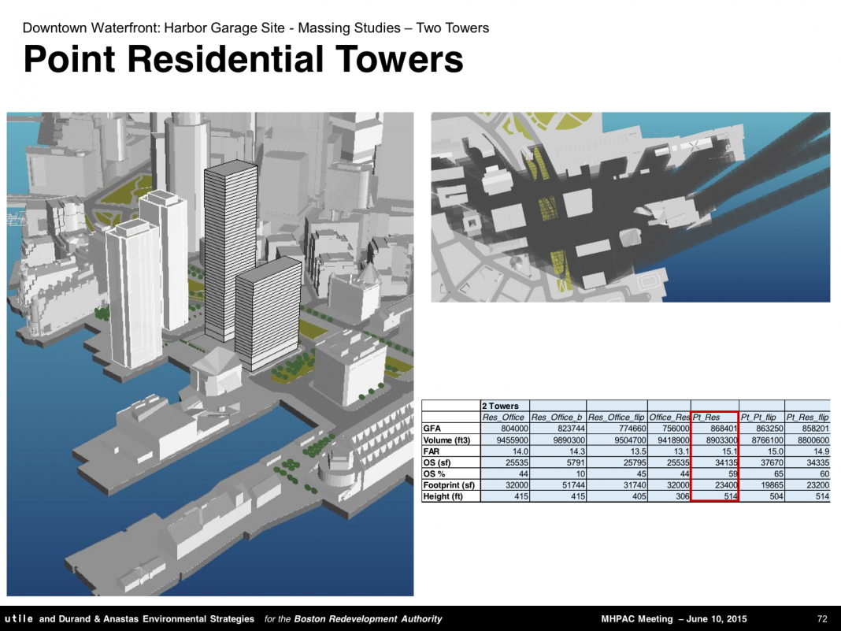Click the 'Pt_Res' column header
Viewport: 841px width, 631px height.
[x=706, y=417]
